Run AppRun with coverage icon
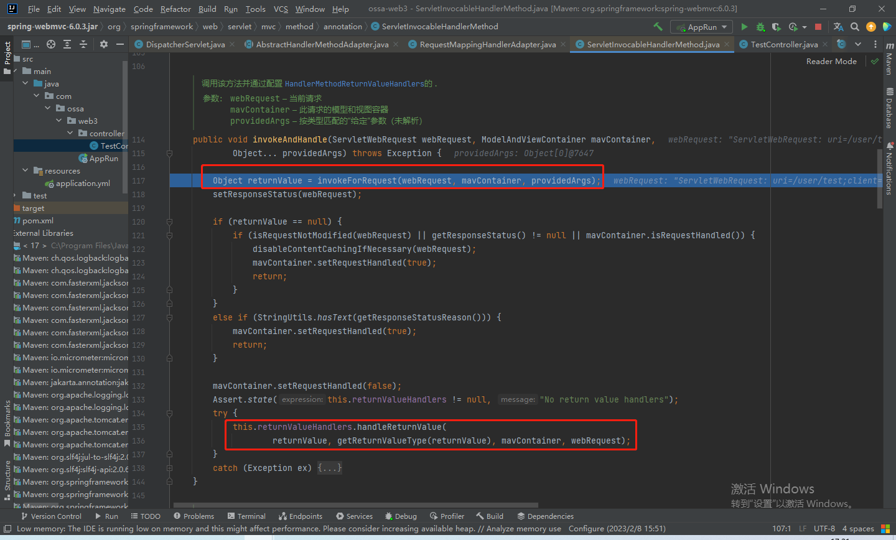 776,27
